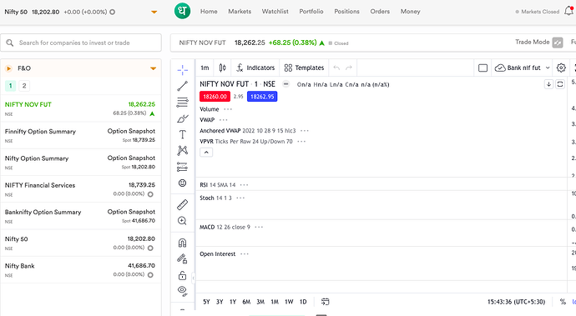Toggle hide all drawings eye icon
The width and height of the screenshot is (576, 316).
(182, 291)
